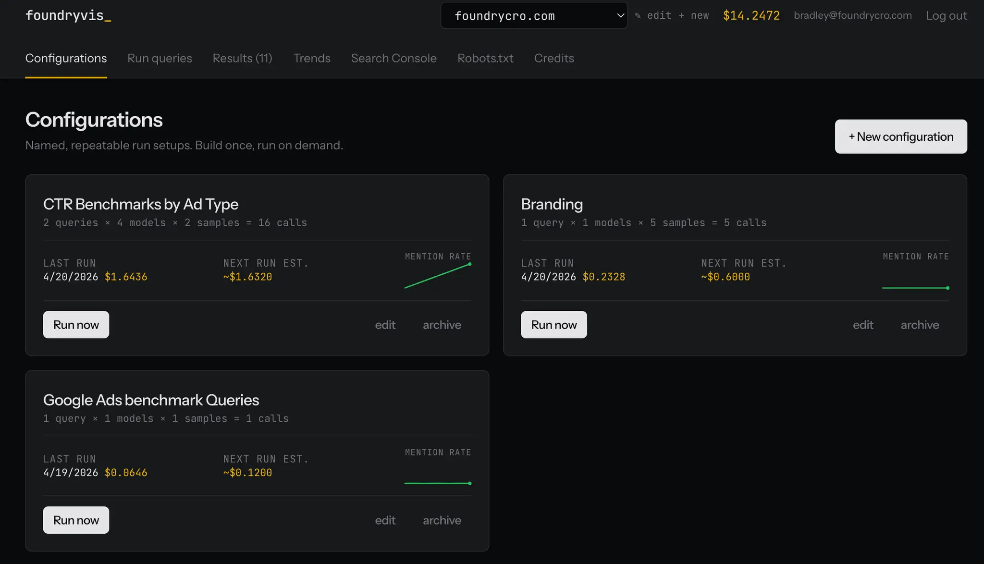Click the Google Ads benchmark mention rate sparkline
This screenshot has width=984, height=564.
point(438,483)
